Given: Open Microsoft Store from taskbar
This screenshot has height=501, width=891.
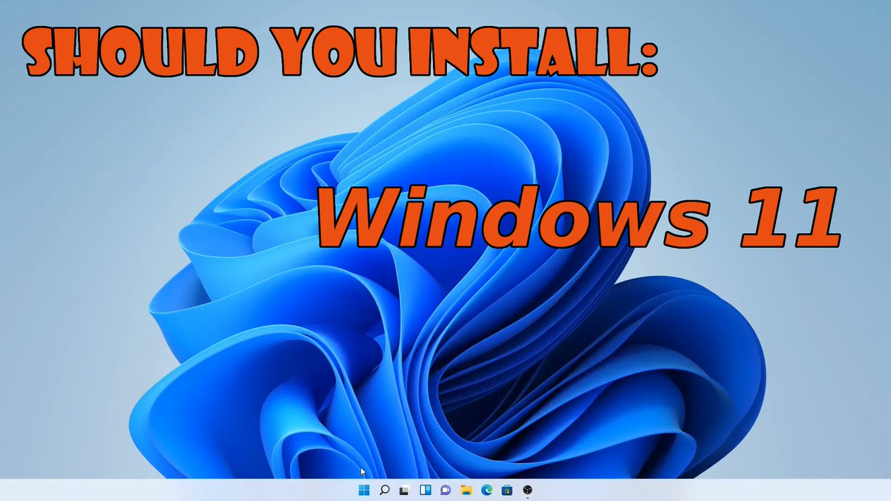Looking at the screenshot, I should pyautogui.click(x=507, y=490).
